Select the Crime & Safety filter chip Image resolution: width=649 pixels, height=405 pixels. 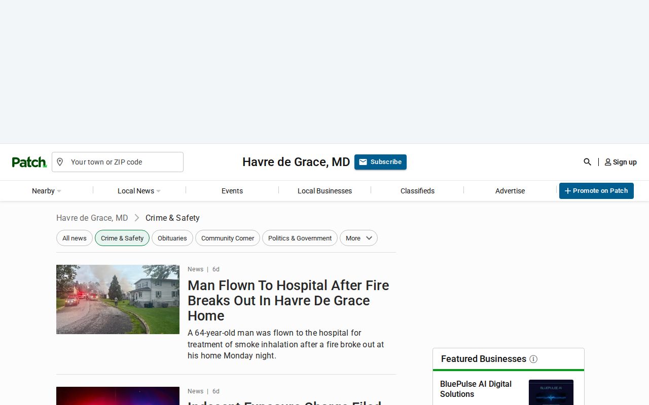[122, 238]
